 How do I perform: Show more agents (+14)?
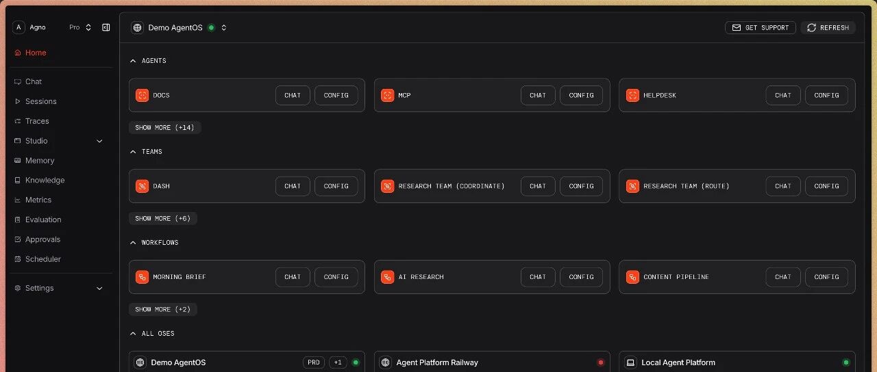point(164,128)
